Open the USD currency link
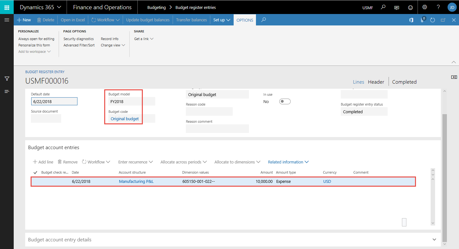 (327, 182)
